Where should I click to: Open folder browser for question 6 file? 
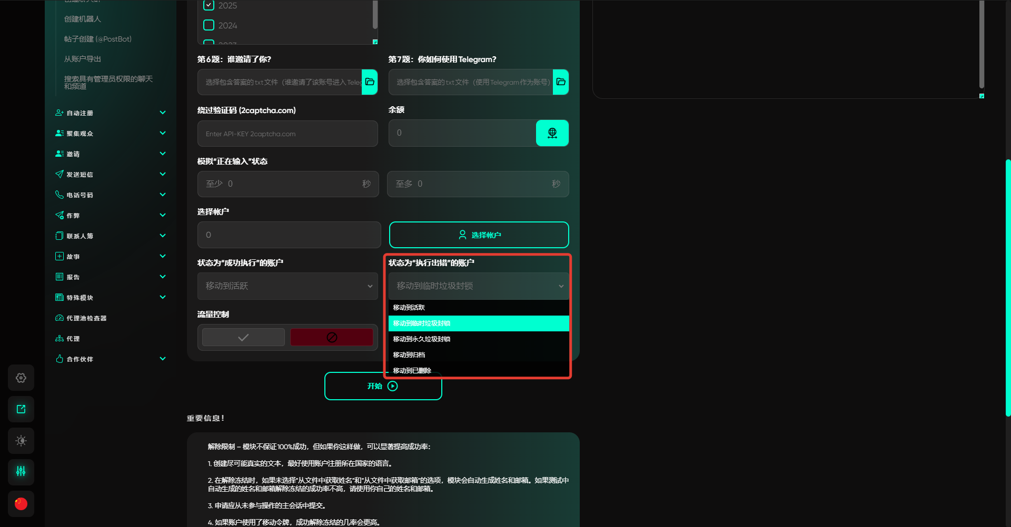click(x=370, y=82)
